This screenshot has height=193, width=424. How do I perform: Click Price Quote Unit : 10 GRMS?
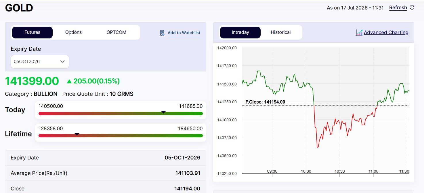(x=98, y=94)
